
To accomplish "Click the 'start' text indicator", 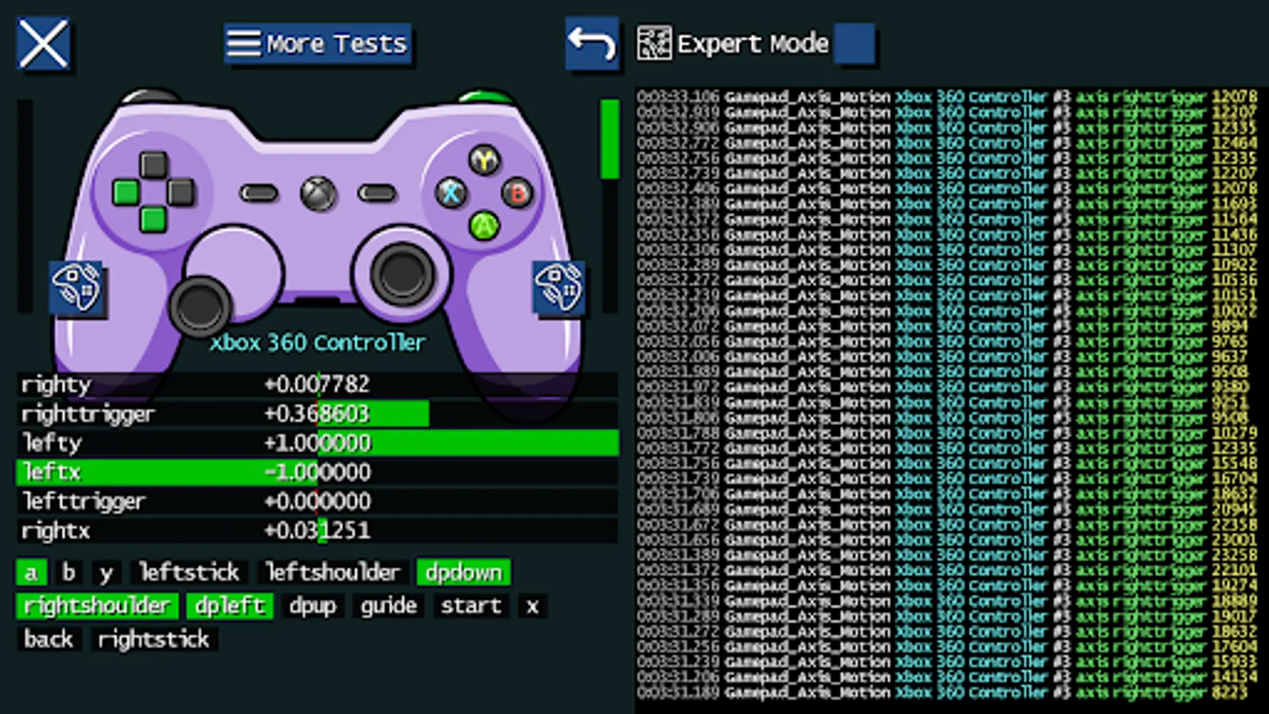I will tap(471, 606).
